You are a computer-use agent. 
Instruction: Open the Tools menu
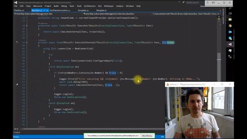79,6
